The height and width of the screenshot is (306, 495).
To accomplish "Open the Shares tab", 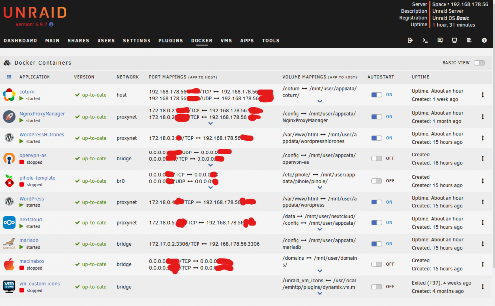I will [78, 41].
